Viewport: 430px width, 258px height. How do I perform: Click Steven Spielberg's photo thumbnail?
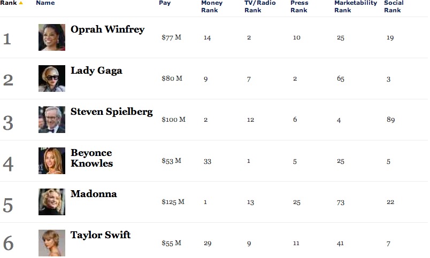point(52,120)
